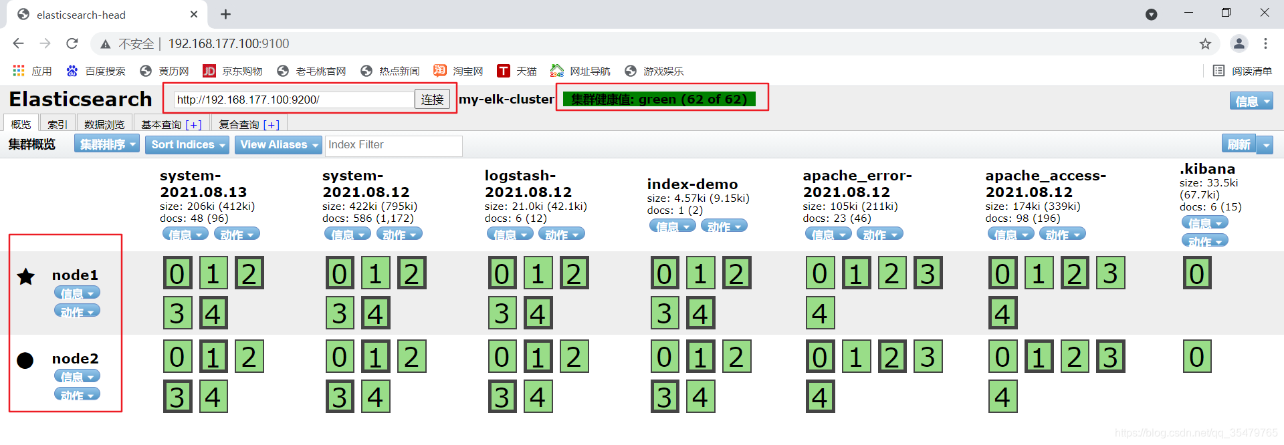Select the .kibana shard 0 on node1
This screenshot has width=1284, height=445.
tap(1196, 273)
